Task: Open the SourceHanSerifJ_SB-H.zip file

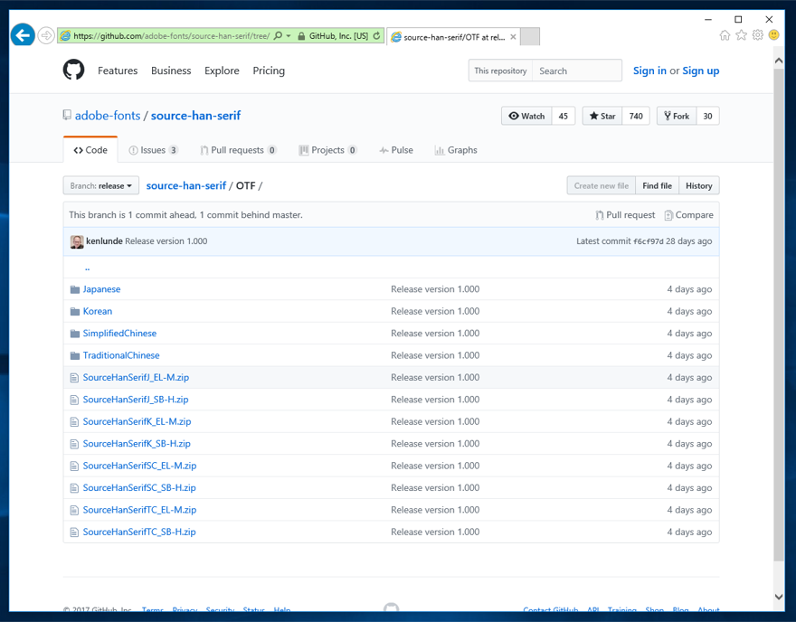Action: point(136,400)
